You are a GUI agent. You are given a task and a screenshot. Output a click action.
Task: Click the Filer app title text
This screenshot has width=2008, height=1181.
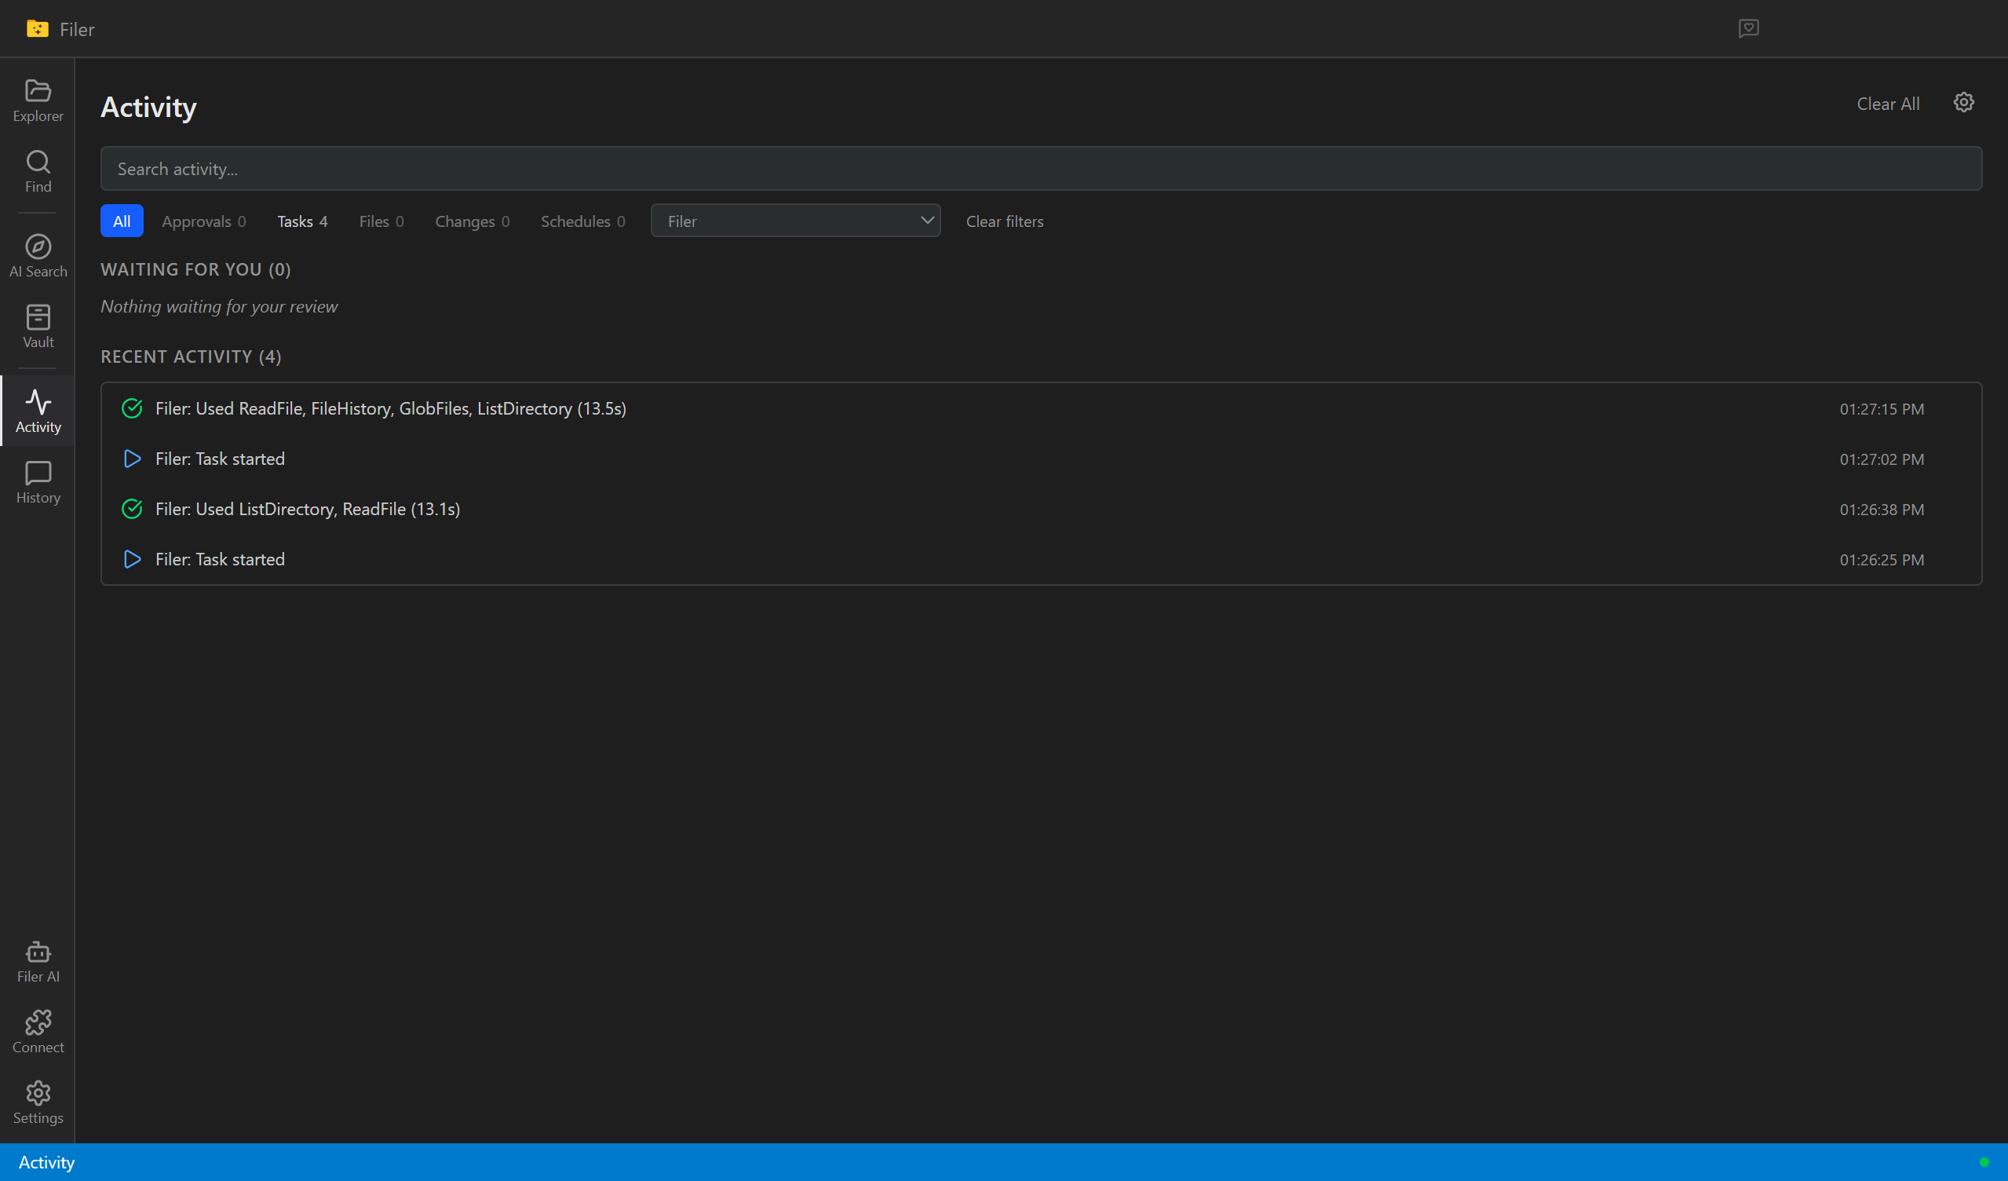76,30
